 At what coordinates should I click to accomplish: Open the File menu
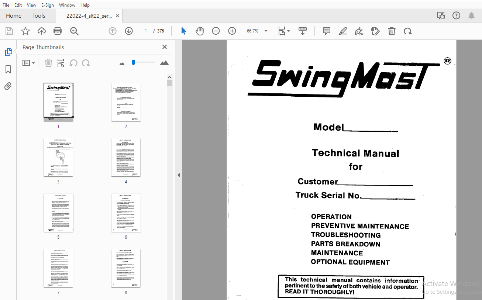pyautogui.click(x=6, y=5)
